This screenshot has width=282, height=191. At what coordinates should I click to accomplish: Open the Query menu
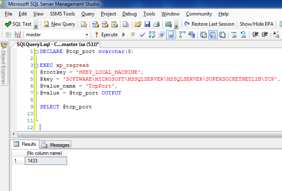tap(88, 13)
